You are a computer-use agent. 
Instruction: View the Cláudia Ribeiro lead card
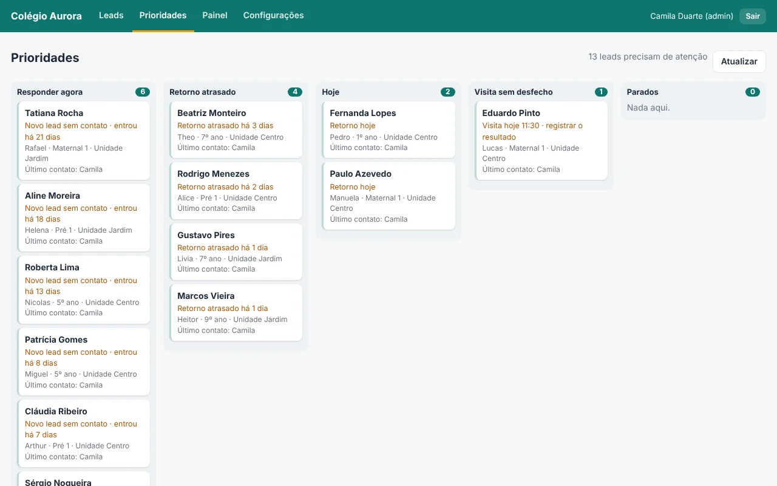[x=84, y=433]
